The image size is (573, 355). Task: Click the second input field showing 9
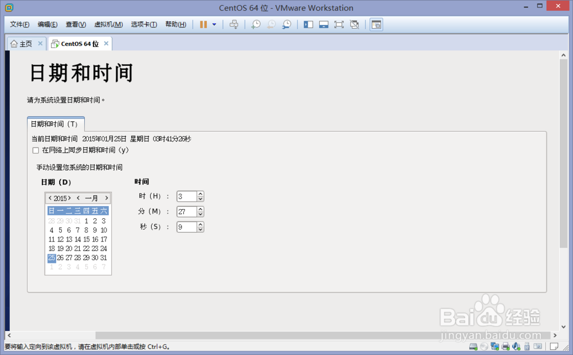tap(187, 227)
